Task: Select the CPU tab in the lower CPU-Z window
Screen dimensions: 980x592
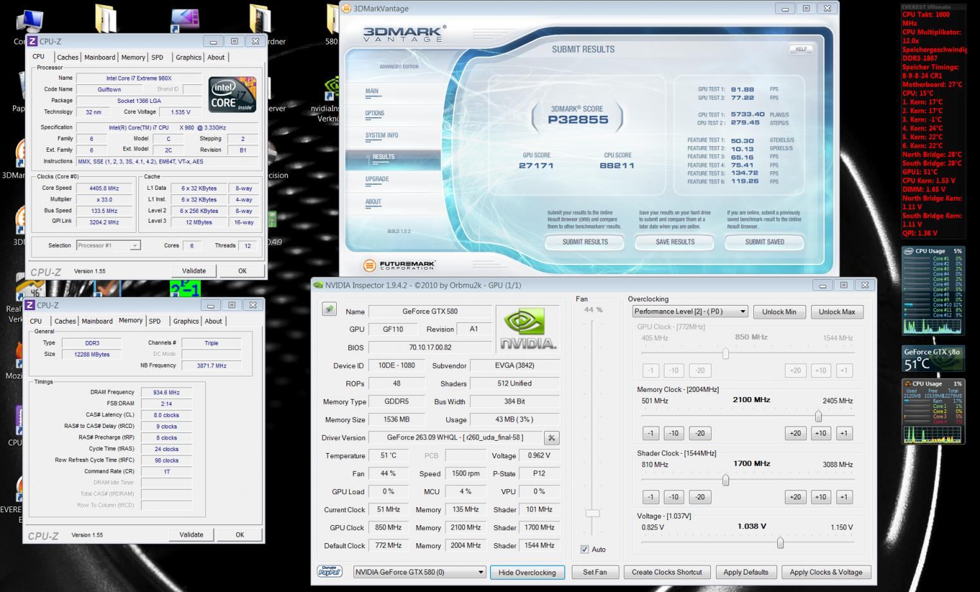Action: [36, 321]
